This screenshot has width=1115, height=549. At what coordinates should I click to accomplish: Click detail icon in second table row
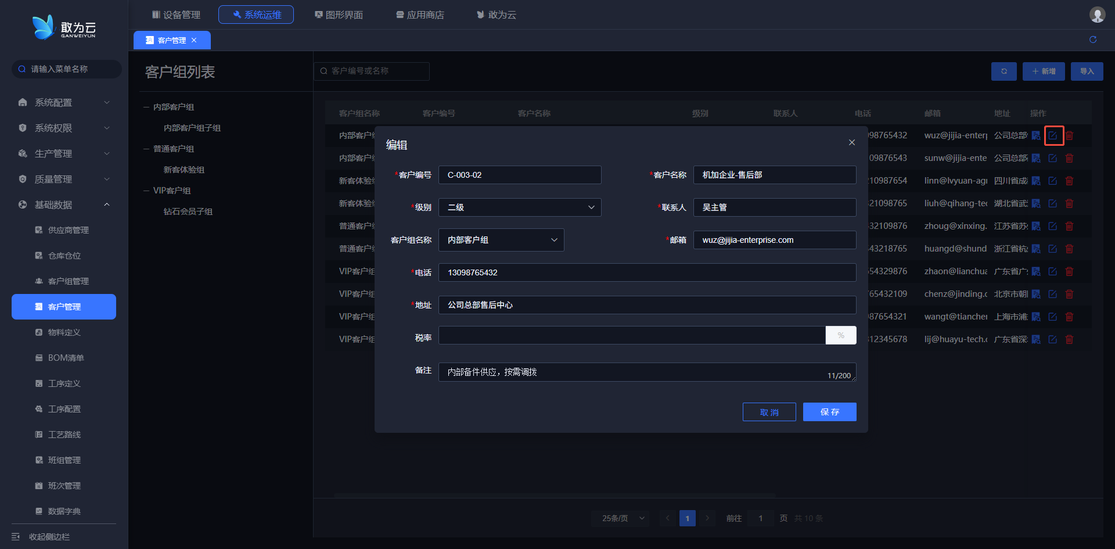coord(1036,158)
